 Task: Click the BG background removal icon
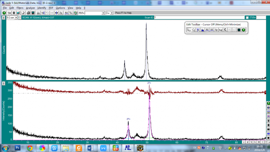pos(66,13)
